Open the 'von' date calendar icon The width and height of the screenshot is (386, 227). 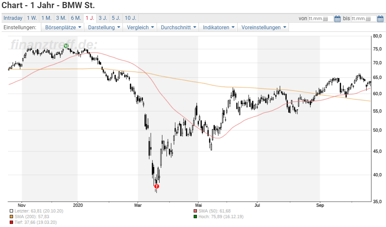338,19
